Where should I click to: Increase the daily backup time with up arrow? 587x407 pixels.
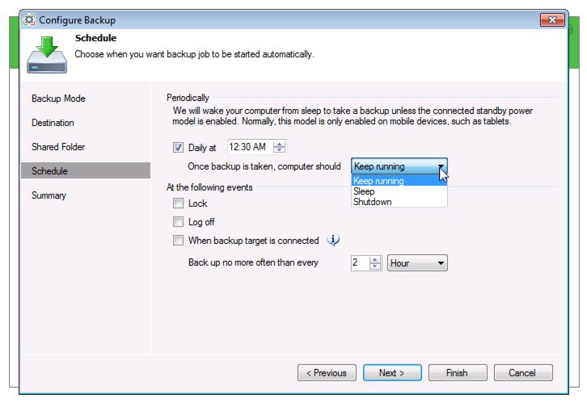[x=279, y=144]
